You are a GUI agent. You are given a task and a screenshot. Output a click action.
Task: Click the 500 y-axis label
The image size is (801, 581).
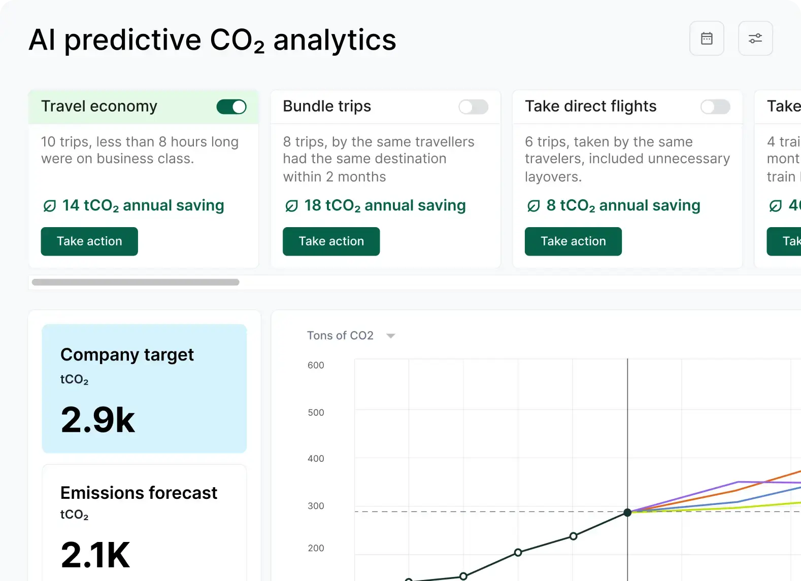(316, 413)
